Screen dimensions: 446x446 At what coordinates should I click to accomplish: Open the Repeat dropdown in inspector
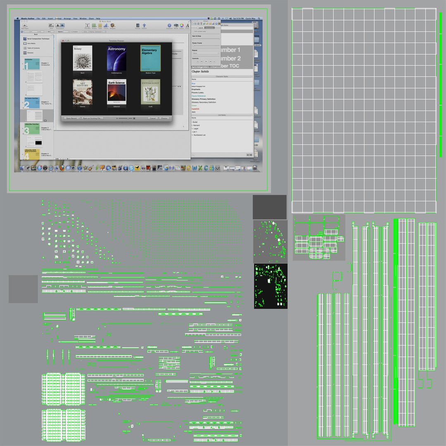(206, 53)
